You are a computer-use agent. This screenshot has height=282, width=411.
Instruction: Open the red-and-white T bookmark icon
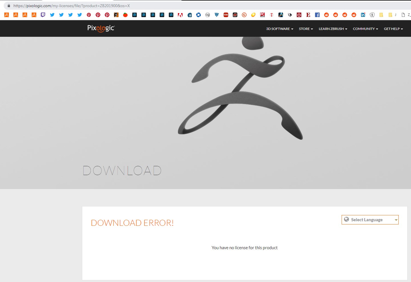coord(272,15)
